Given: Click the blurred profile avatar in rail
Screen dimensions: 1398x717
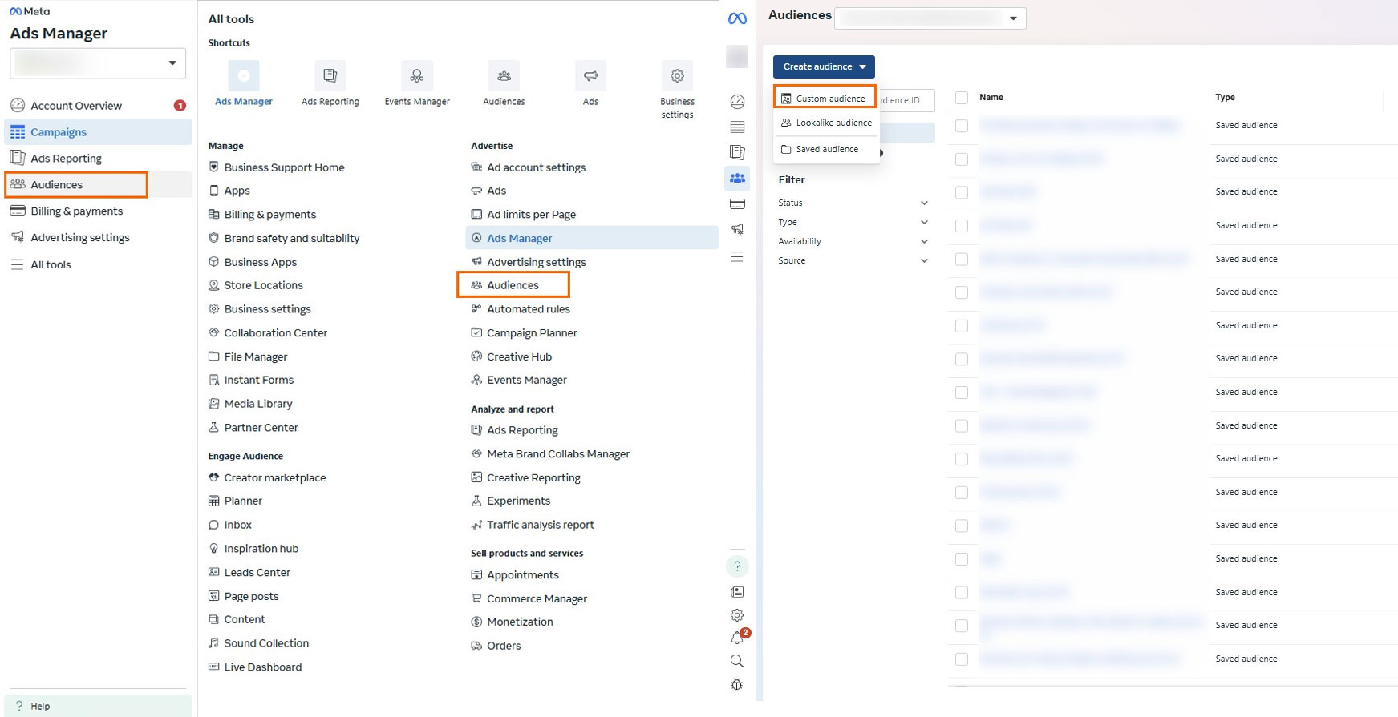Looking at the screenshot, I should pyautogui.click(x=737, y=56).
